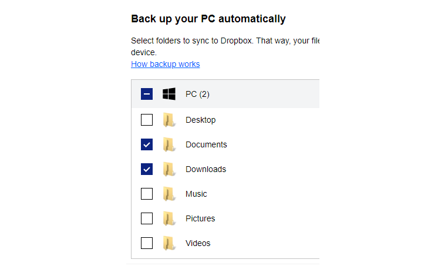Click the Documents folder icon
This screenshot has height=266, width=448.
pyautogui.click(x=169, y=144)
